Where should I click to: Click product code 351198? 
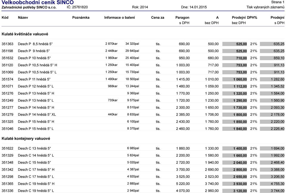click(7, 51)
